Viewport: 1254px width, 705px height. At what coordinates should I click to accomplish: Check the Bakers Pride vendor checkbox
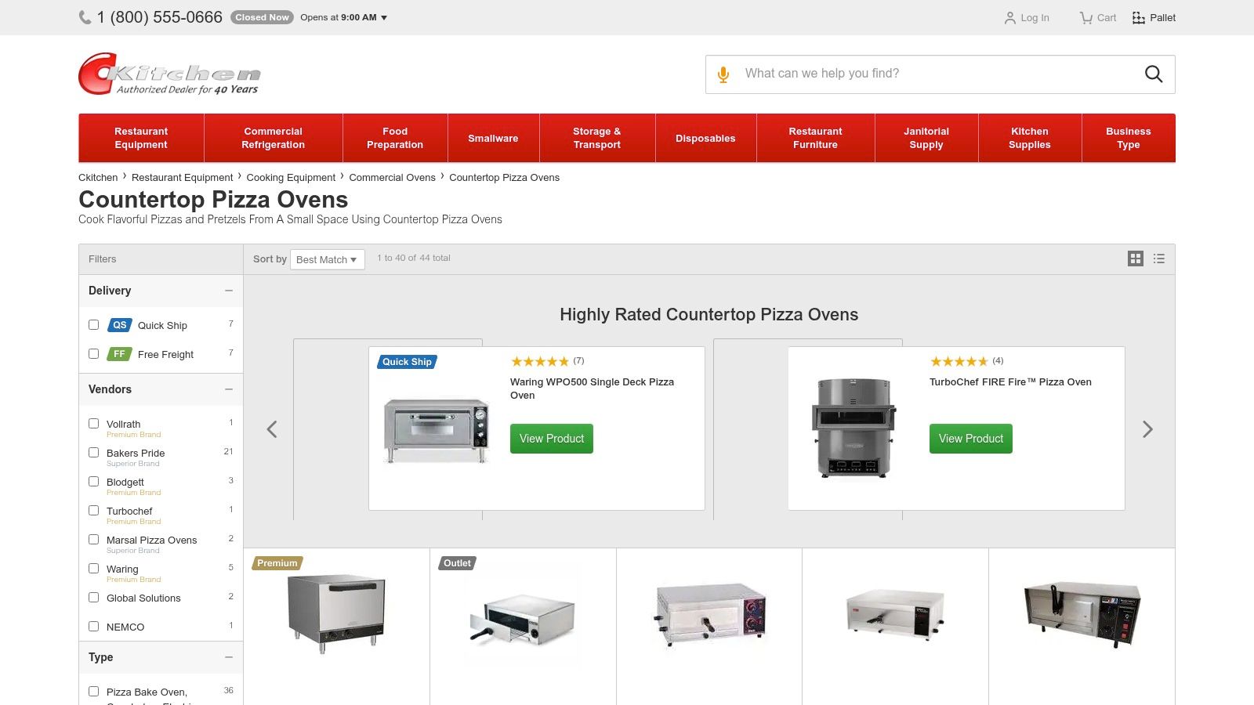(x=93, y=452)
